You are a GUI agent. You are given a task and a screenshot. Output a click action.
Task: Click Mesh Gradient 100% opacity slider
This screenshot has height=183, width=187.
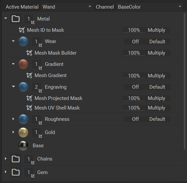[x=134, y=76]
